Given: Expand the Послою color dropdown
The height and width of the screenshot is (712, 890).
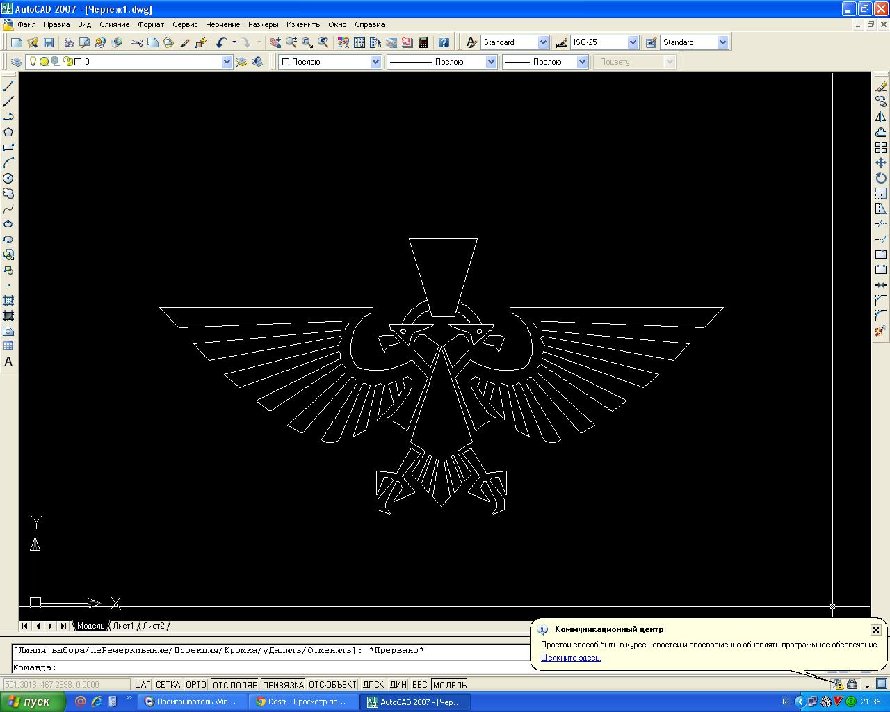Looking at the screenshot, I should (x=375, y=62).
